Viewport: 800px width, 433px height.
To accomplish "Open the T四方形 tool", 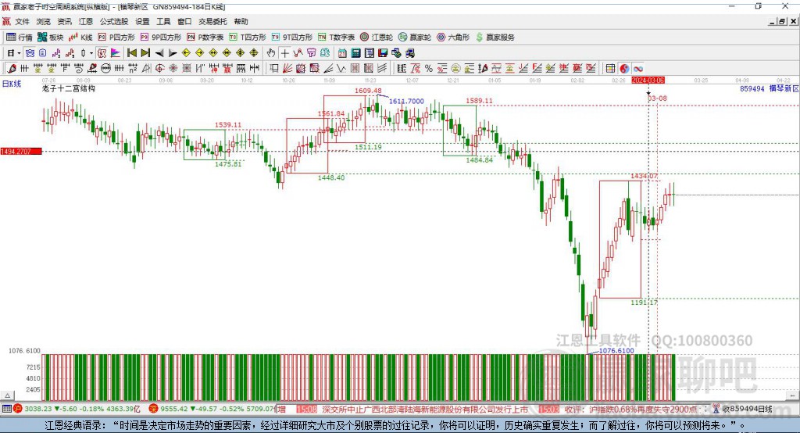I will click(248, 38).
